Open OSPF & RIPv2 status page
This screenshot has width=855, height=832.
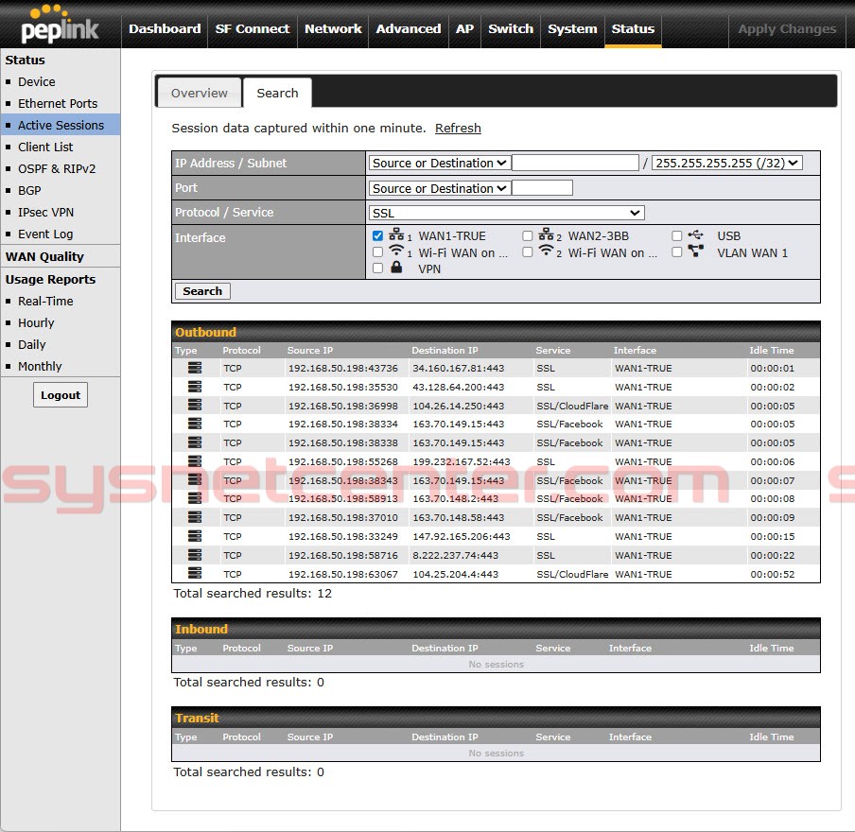click(57, 169)
